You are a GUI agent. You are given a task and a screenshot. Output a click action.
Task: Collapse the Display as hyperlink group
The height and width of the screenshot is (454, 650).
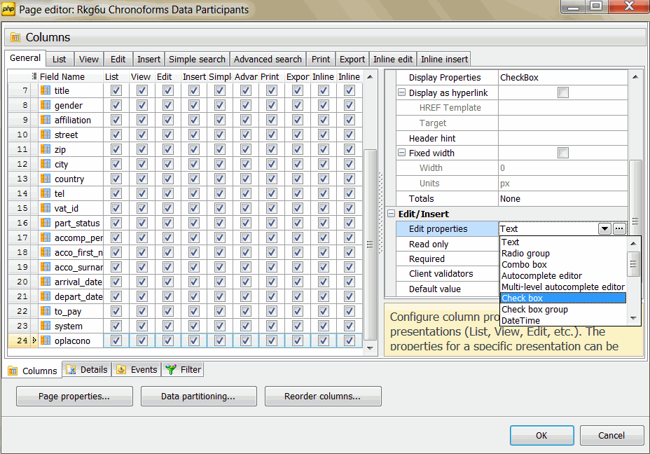(x=401, y=92)
